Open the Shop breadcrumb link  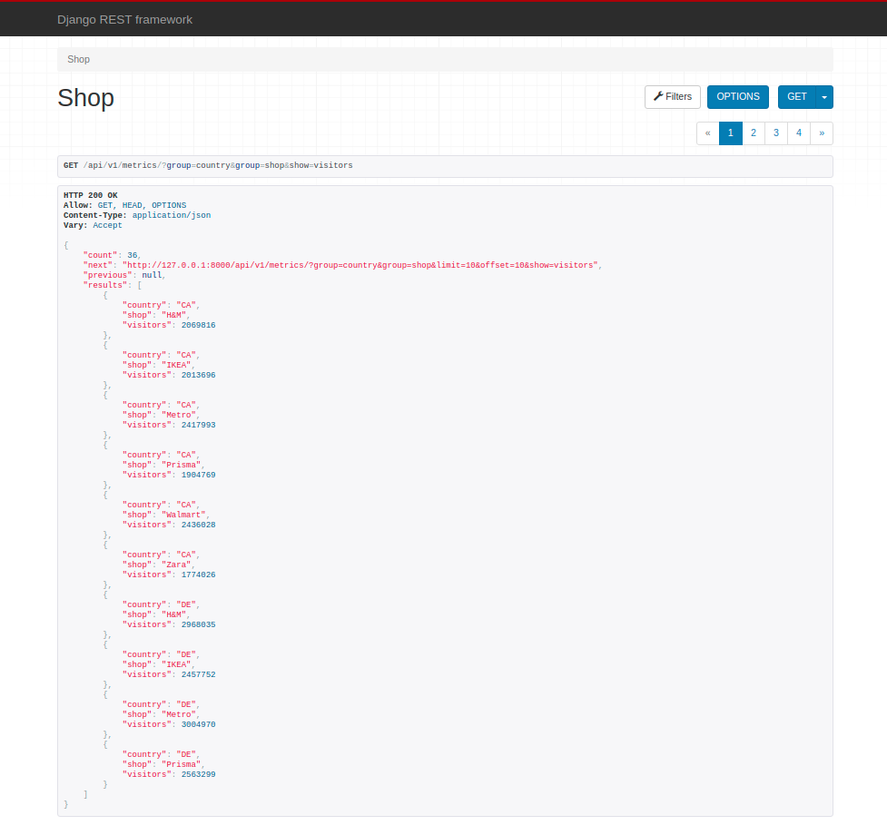[78, 59]
